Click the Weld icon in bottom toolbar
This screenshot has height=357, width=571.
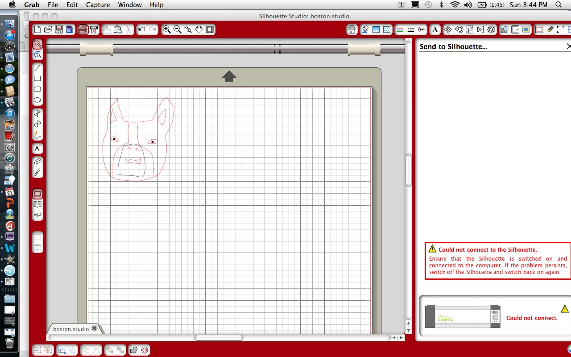point(133,350)
